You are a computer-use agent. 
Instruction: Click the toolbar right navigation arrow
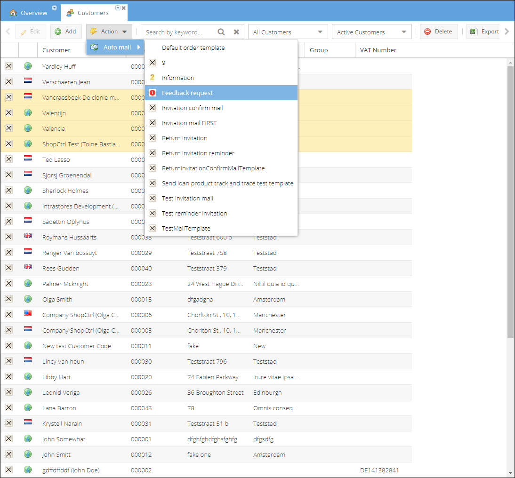tap(507, 32)
